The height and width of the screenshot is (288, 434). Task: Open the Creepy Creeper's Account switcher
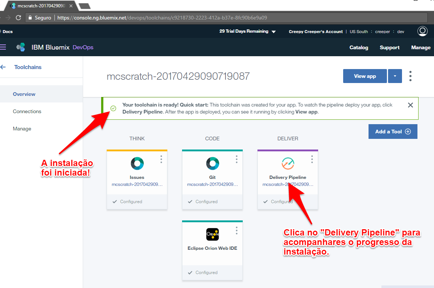tap(316, 32)
